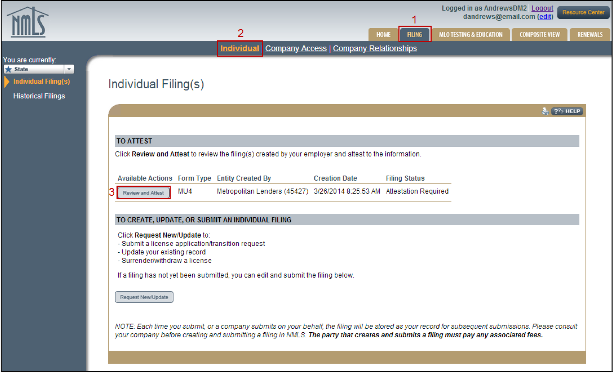Click the Attestation Required status
Screen dimensions: 613x373
tap(417, 191)
